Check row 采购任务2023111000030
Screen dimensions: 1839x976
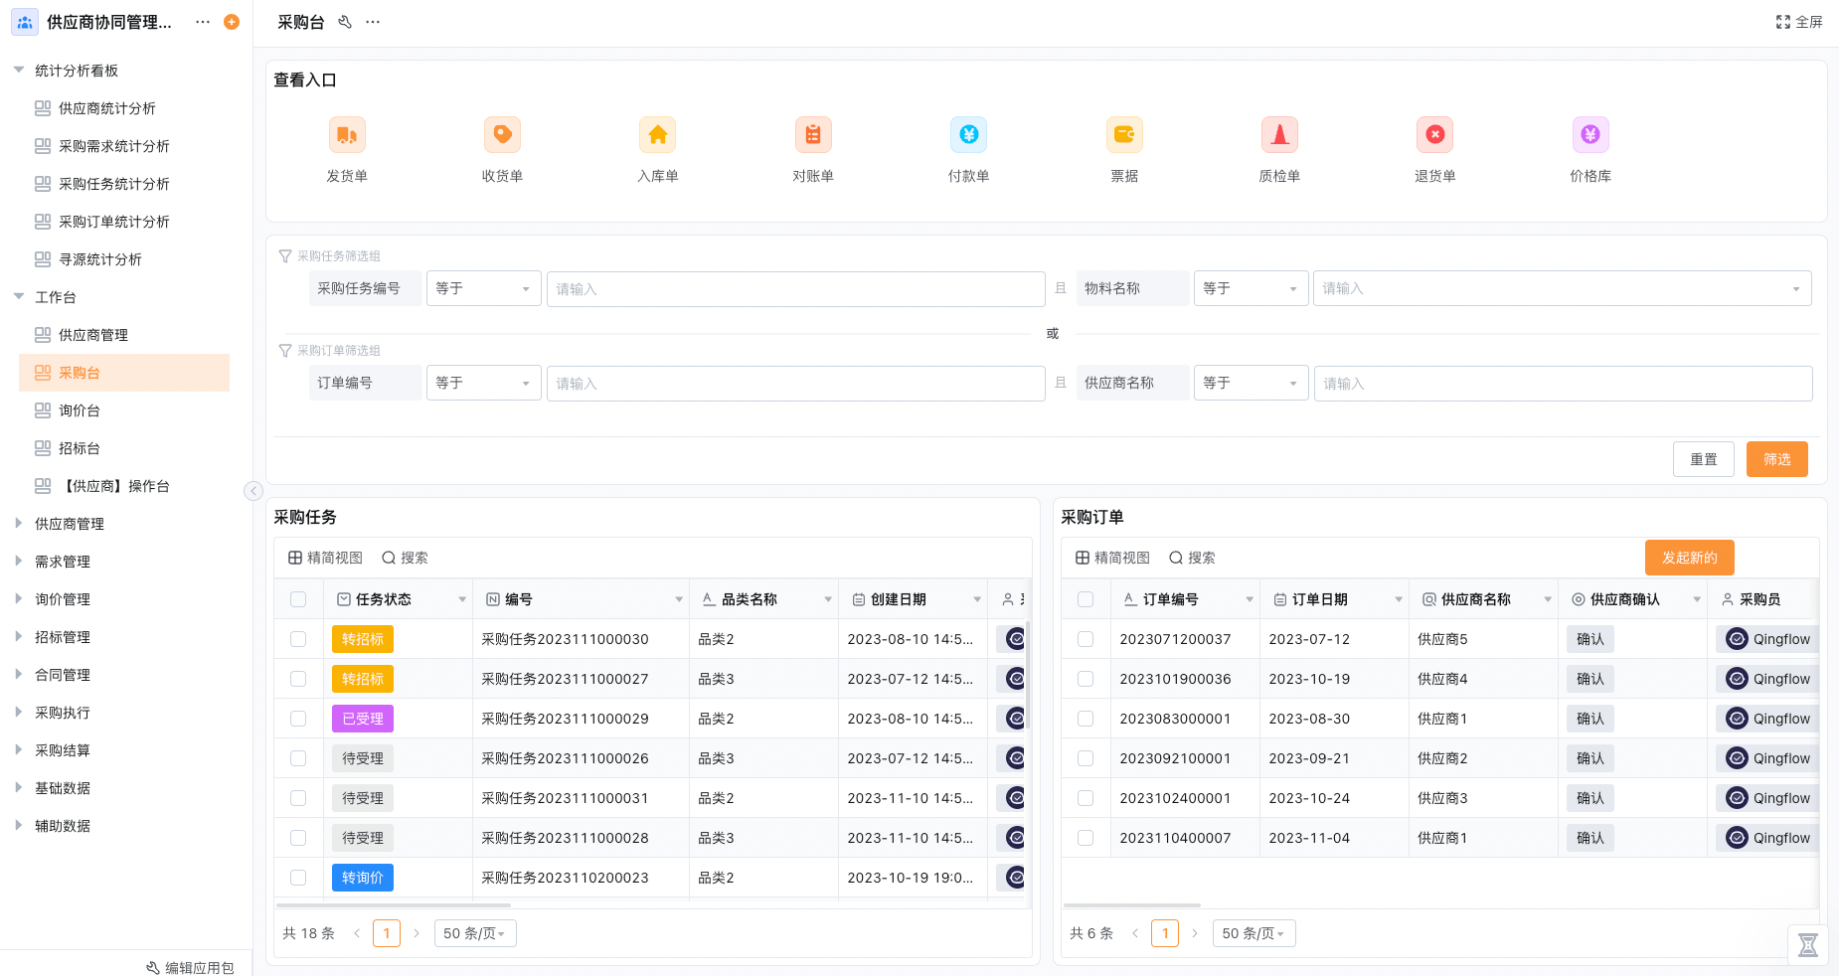298,639
